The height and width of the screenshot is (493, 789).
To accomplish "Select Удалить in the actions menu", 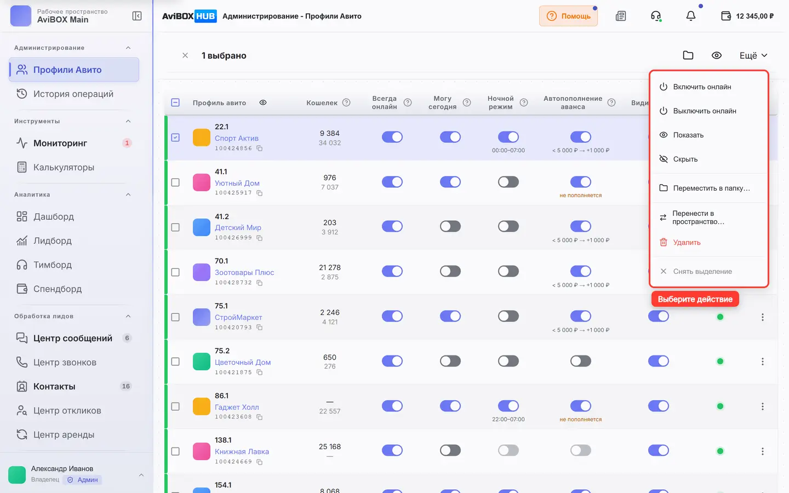I will [709, 242].
